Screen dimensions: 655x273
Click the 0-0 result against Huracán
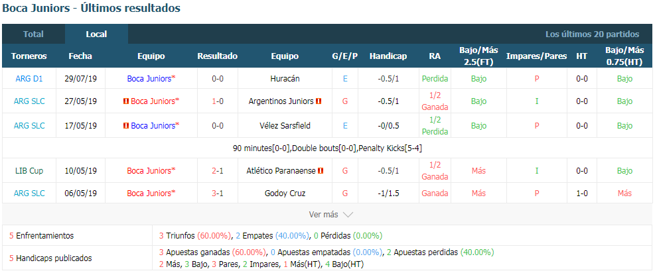pos(218,79)
